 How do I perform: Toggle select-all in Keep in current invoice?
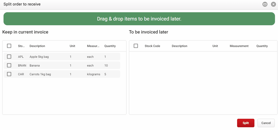[9, 46]
